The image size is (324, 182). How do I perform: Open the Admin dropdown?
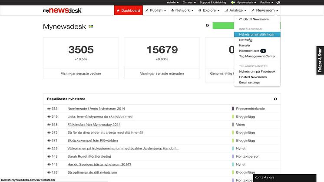click(x=172, y=3)
